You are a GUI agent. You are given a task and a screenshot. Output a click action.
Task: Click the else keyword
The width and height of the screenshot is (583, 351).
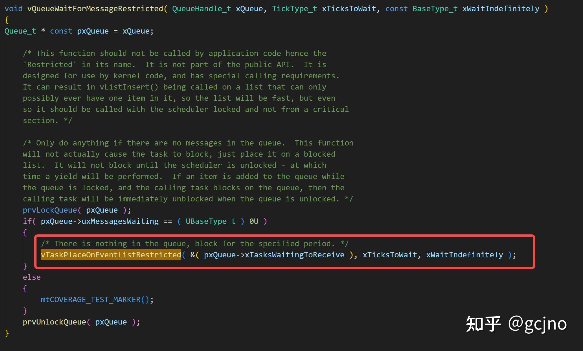32,277
